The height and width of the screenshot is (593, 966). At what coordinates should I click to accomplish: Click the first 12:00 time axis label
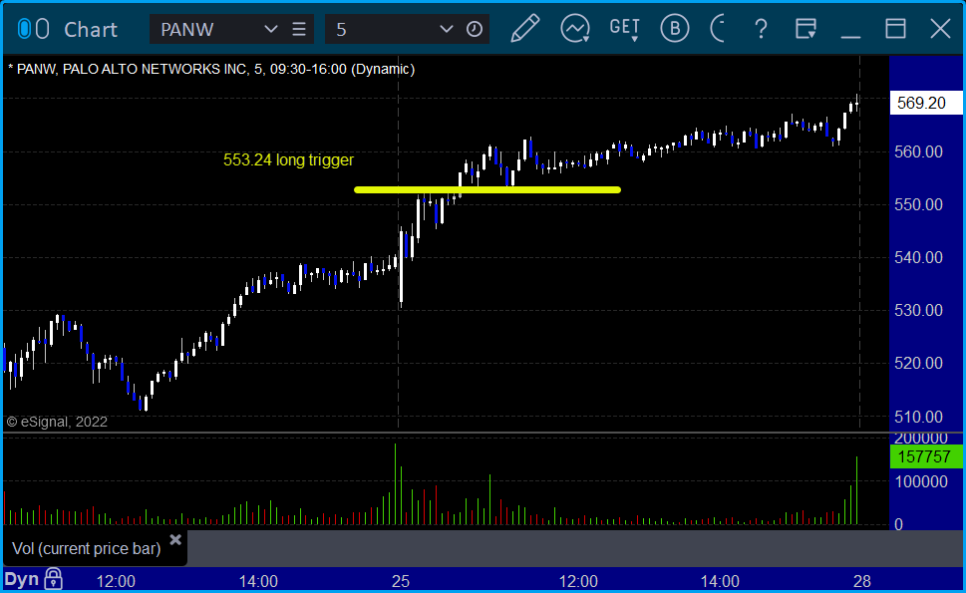pos(116,581)
